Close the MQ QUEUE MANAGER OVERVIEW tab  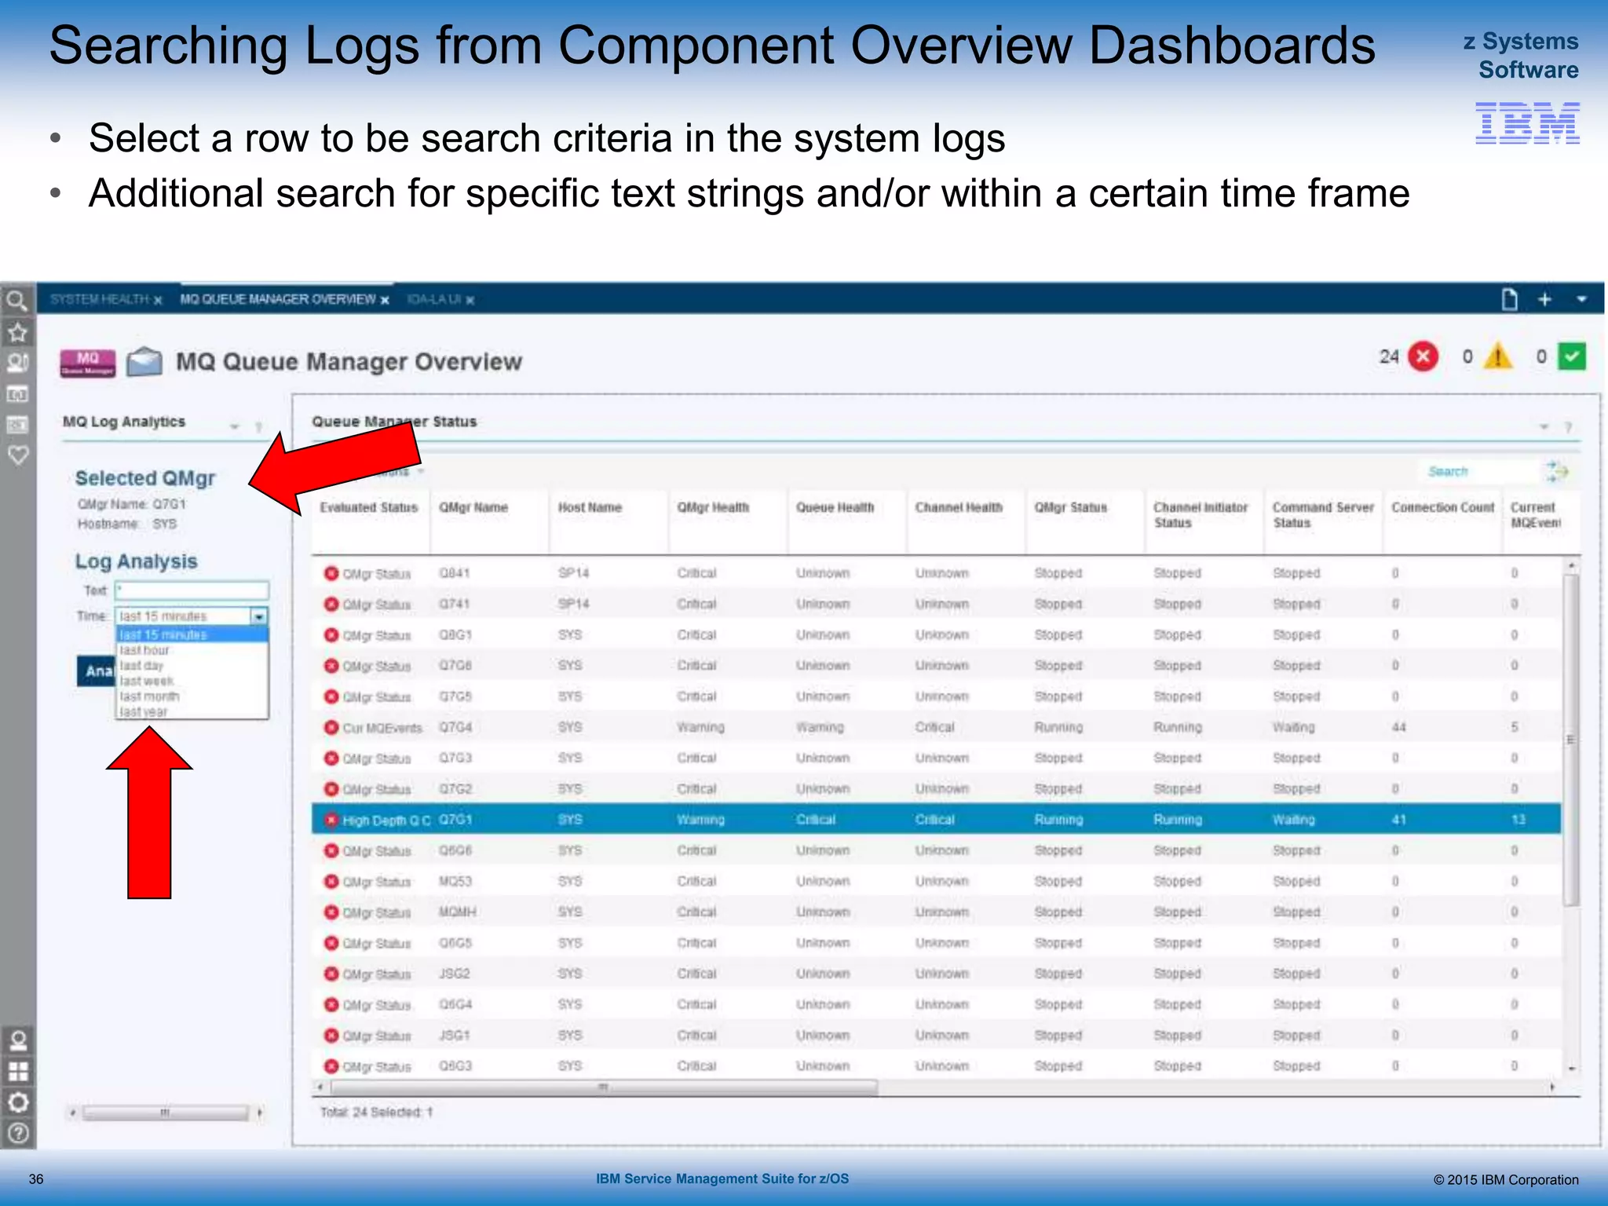coord(385,300)
